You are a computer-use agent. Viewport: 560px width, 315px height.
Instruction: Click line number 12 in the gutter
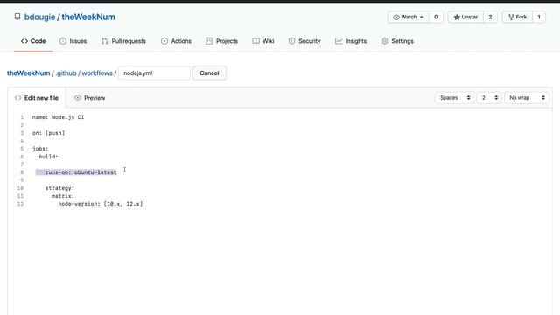20,204
